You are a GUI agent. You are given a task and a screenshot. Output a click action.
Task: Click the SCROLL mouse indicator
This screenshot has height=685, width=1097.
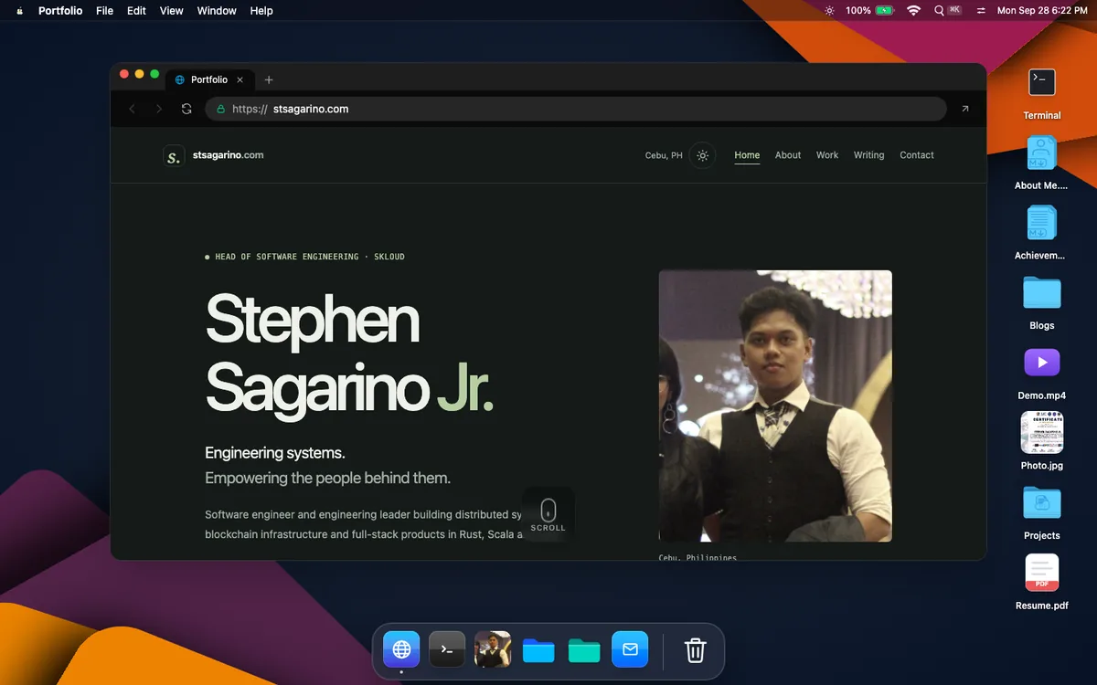point(548,514)
